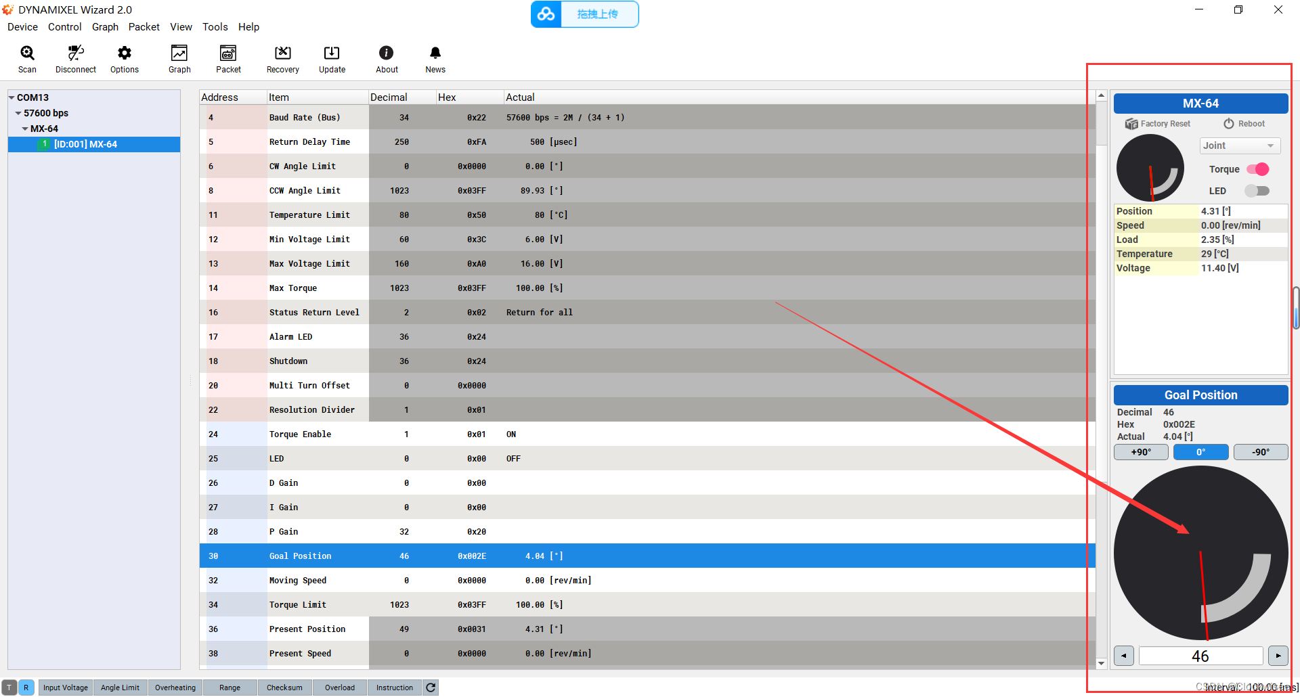Turn on the LED switch
Viewport: 1300px width, 697px height.
pyautogui.click(x=1258, y=191)
